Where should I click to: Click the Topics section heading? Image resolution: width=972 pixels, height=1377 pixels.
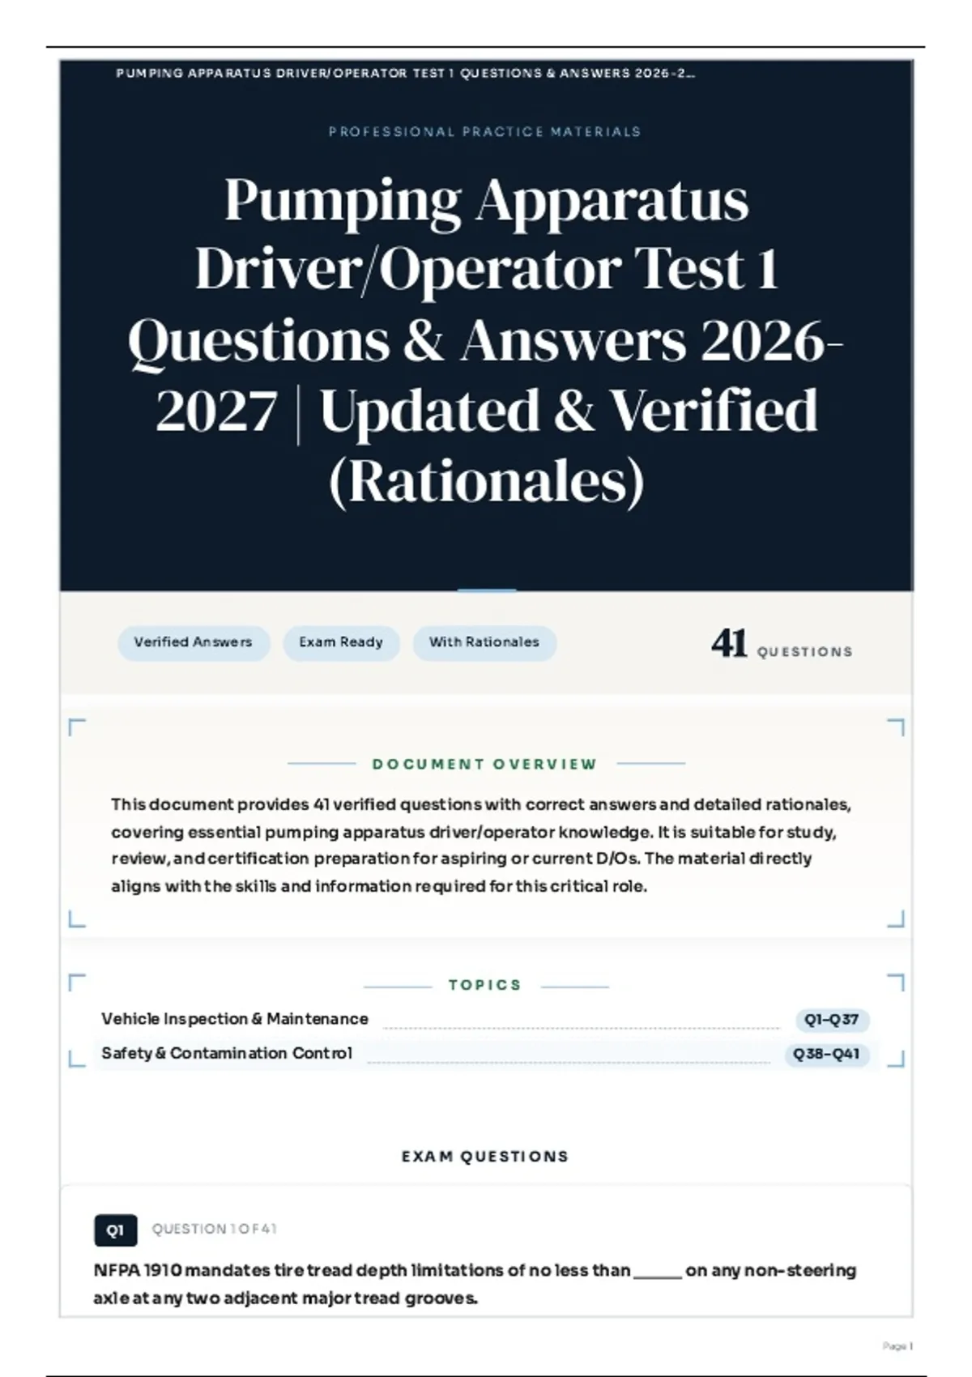tap(484, 985)
